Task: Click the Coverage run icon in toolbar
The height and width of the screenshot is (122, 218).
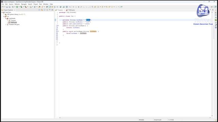Action: 21,7
